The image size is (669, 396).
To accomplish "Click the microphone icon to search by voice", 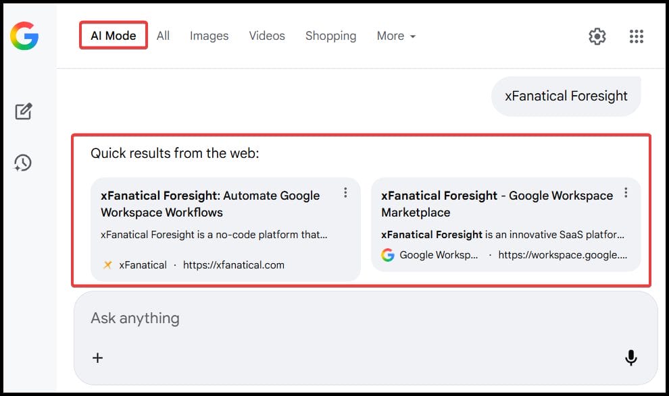I will point(630,358).
